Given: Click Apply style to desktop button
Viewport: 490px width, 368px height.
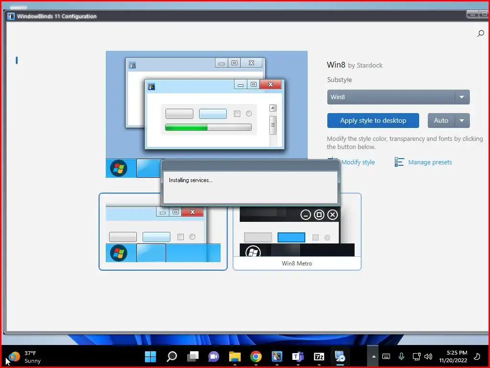Looking at the screenshot, I should (x=373, y=120).
